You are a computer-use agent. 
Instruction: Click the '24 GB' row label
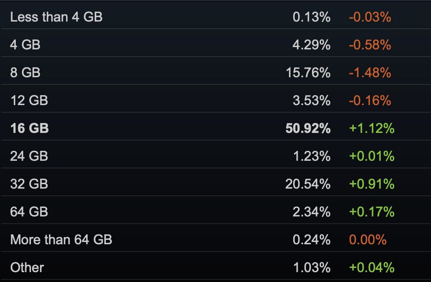point(29,156)
